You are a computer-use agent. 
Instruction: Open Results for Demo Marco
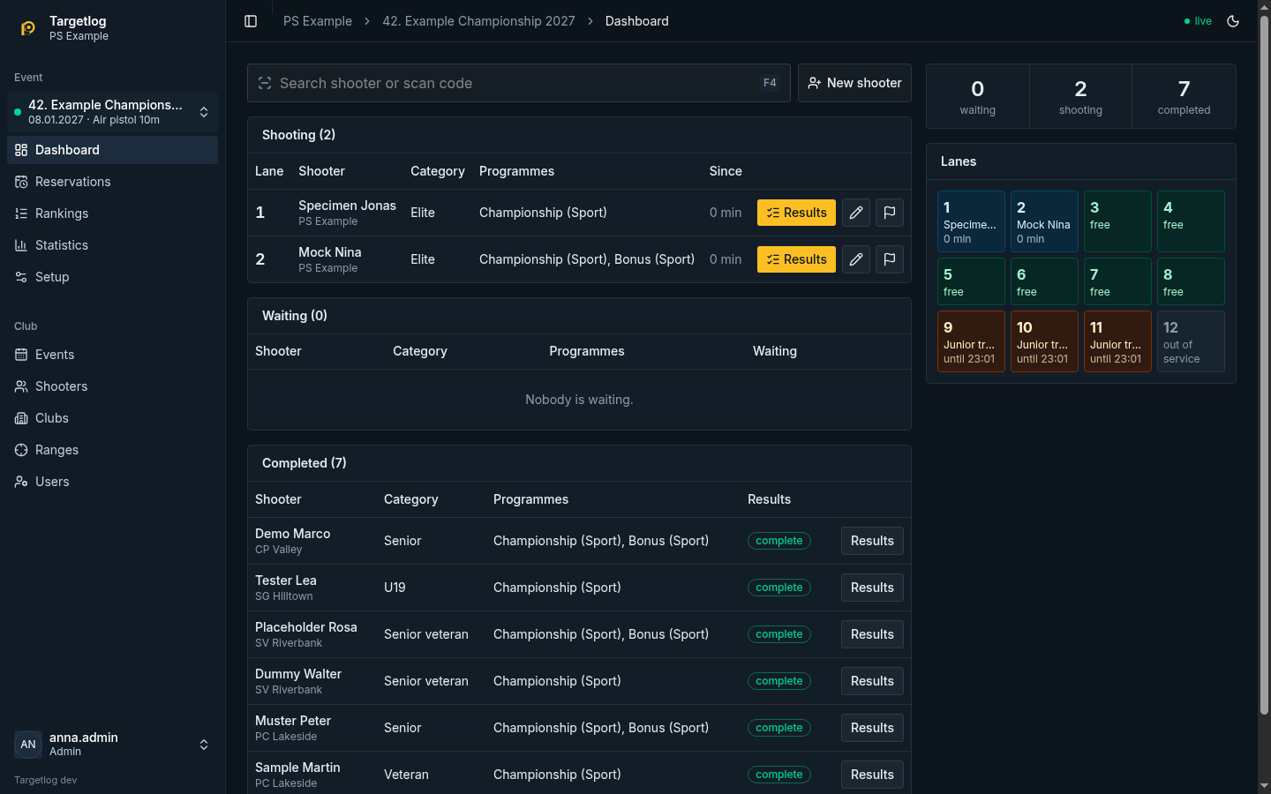(872, 541)
